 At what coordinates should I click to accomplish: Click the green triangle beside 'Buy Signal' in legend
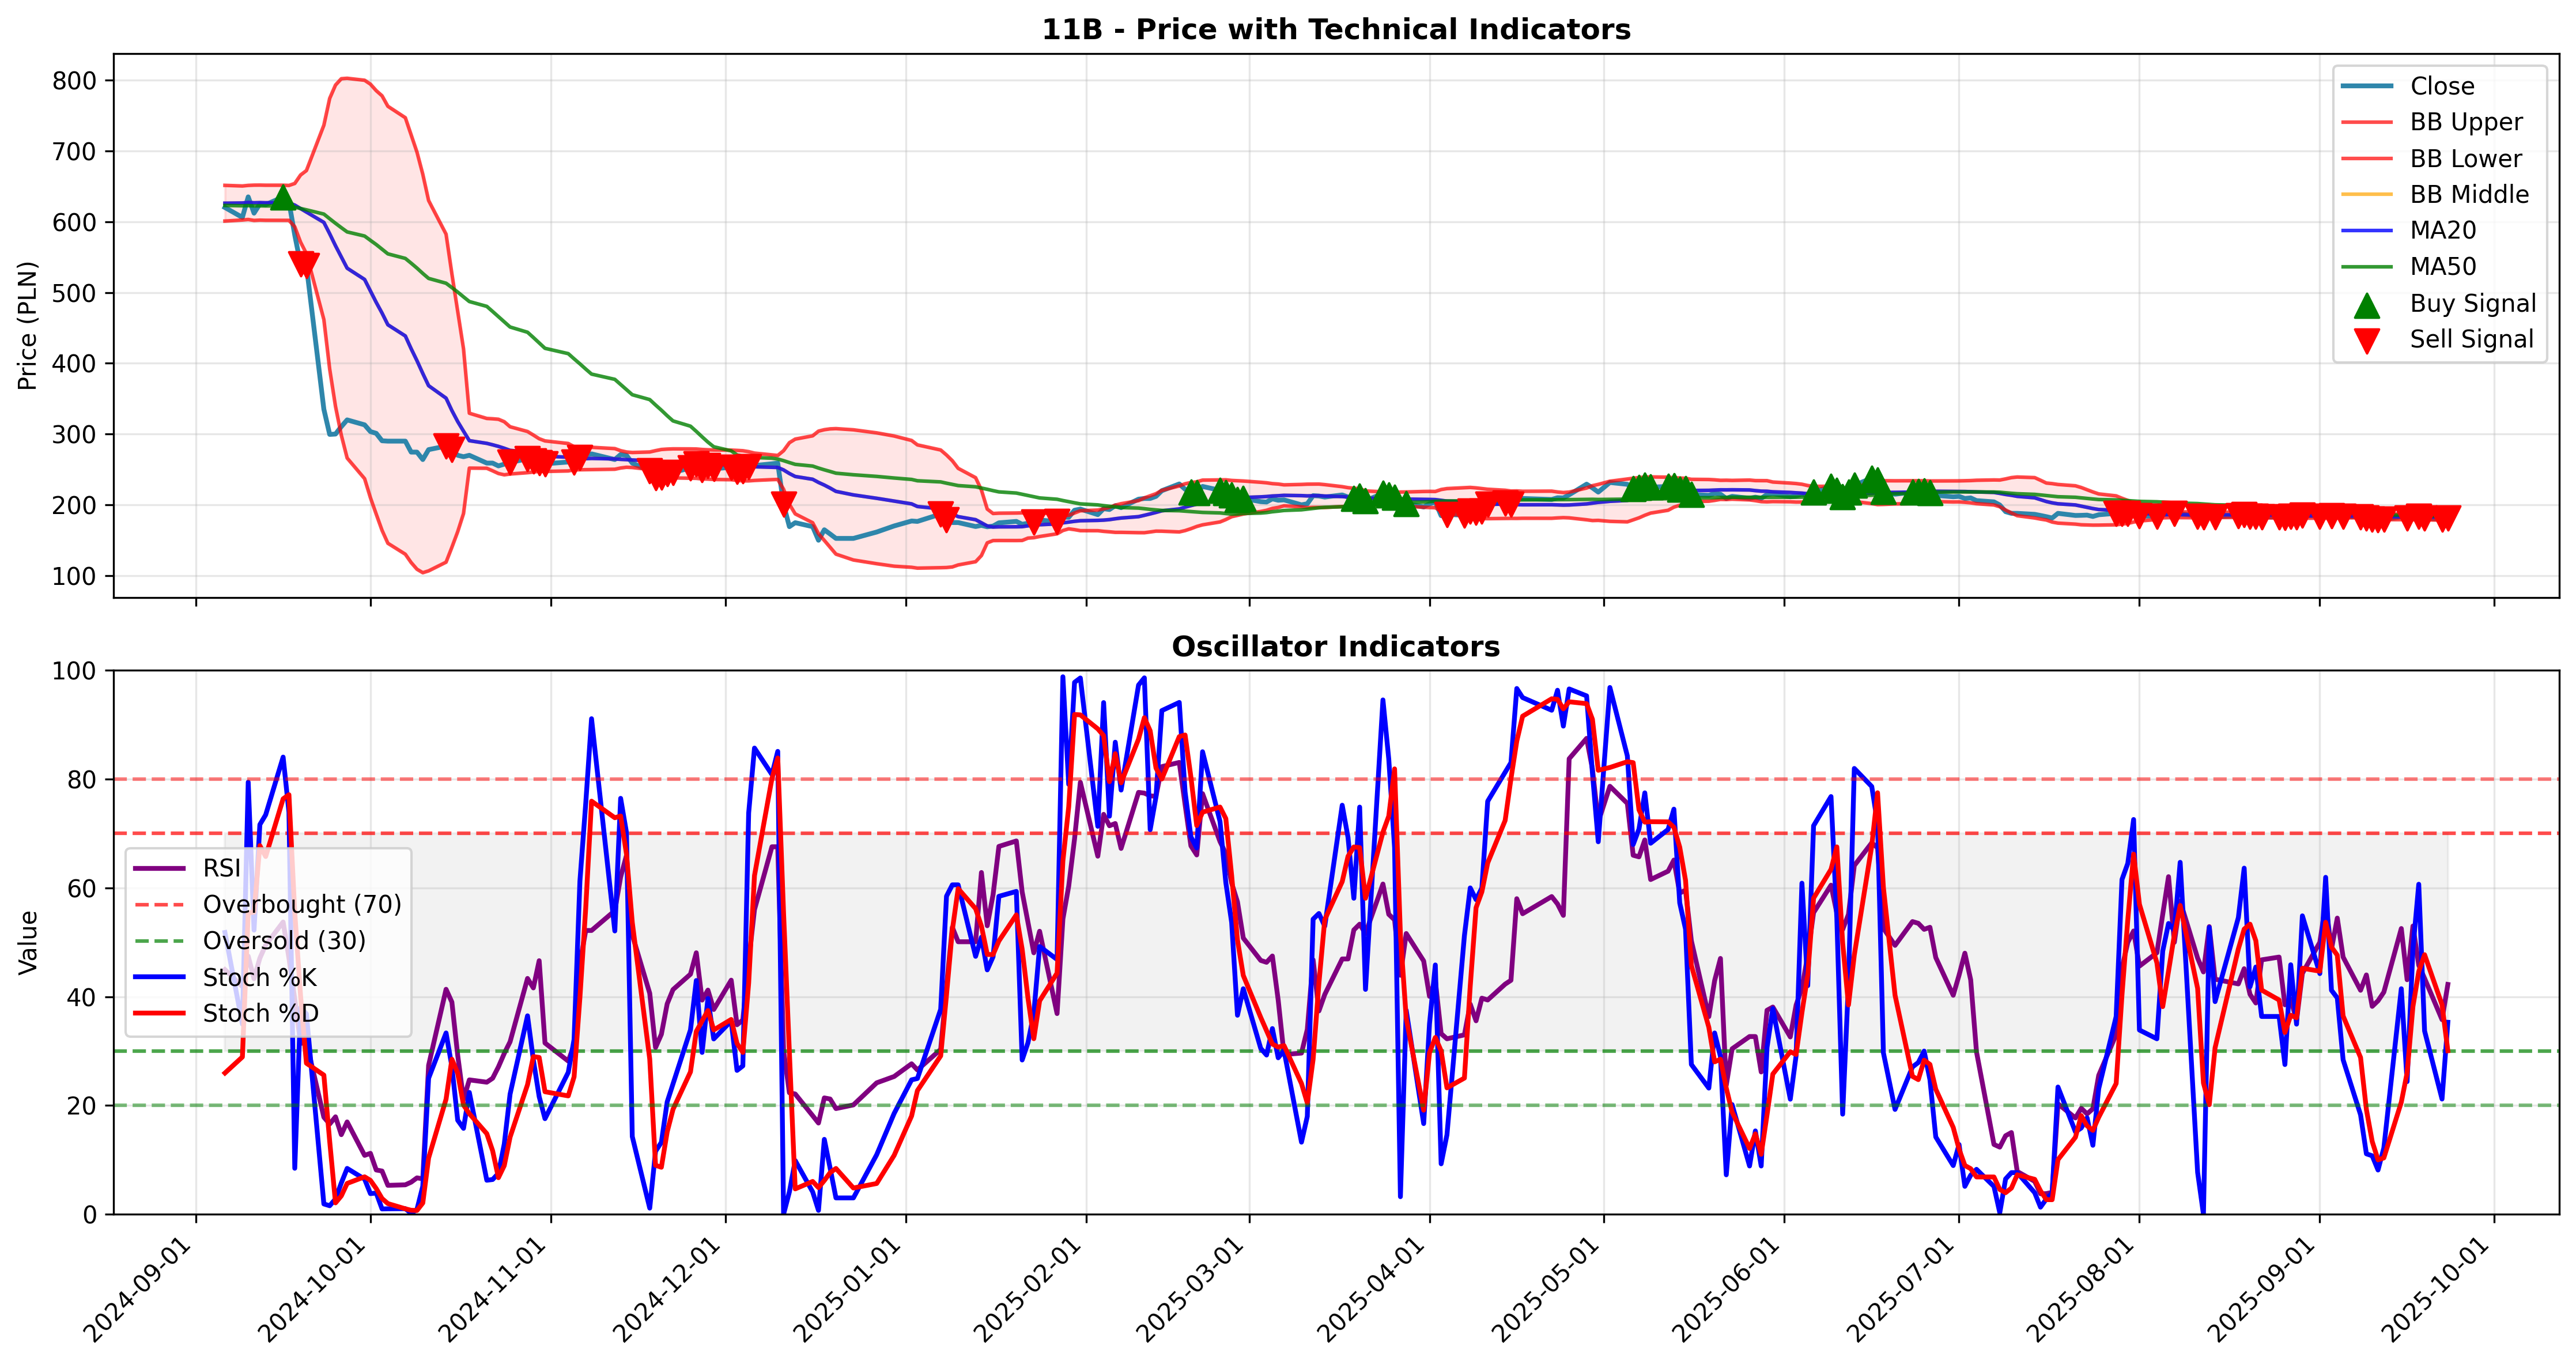pyautogui.click(x=2366, y=304)
